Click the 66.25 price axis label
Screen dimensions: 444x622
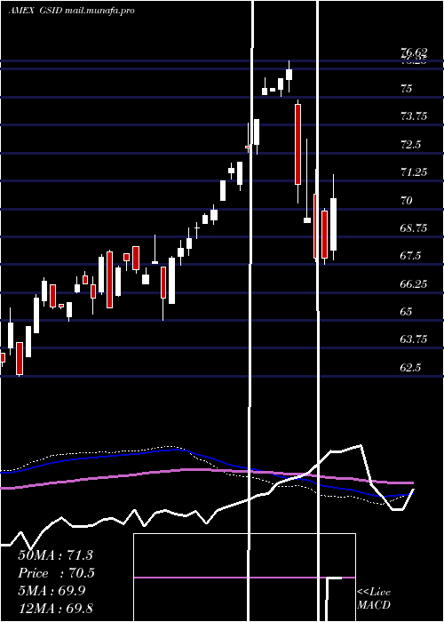(x=414, y=284)
